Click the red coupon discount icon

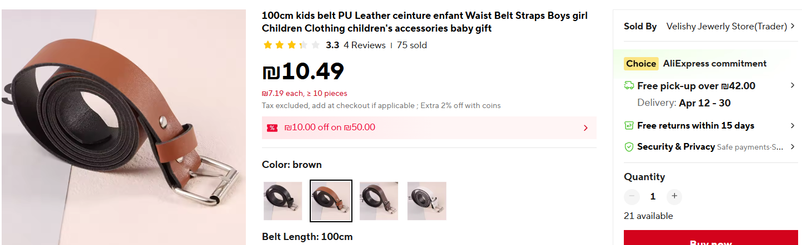coord(272,128)
